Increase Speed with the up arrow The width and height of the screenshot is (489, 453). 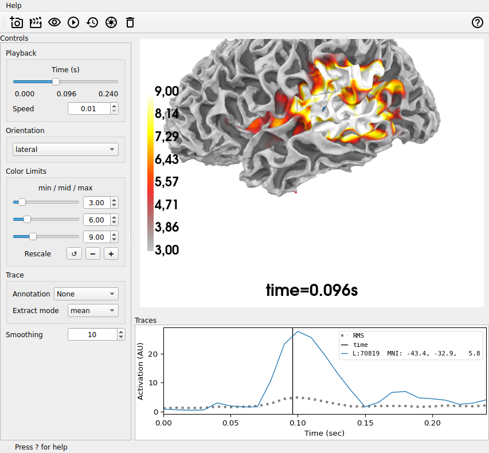(114, 106)
